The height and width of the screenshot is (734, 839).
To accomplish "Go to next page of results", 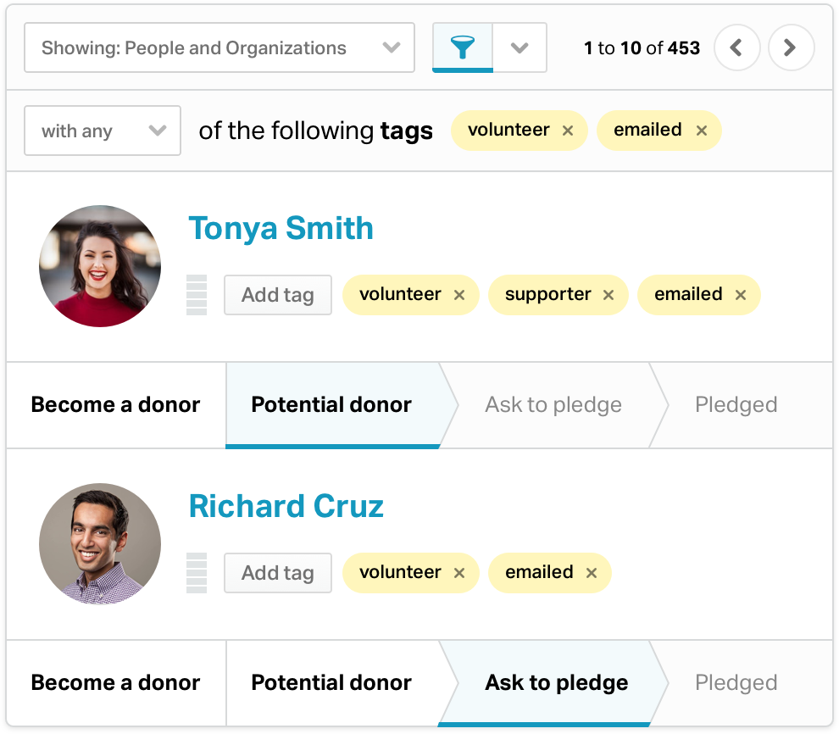I will [791, 47].
